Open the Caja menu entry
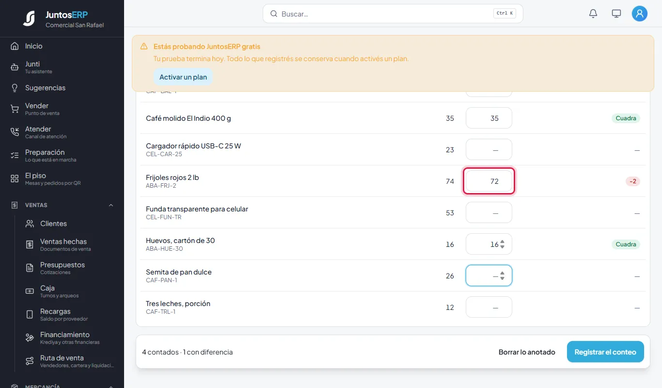The image size is (662, 388). tap(70, 291)
